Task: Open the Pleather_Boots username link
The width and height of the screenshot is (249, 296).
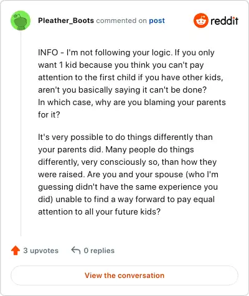Action: tap(66, 21)
